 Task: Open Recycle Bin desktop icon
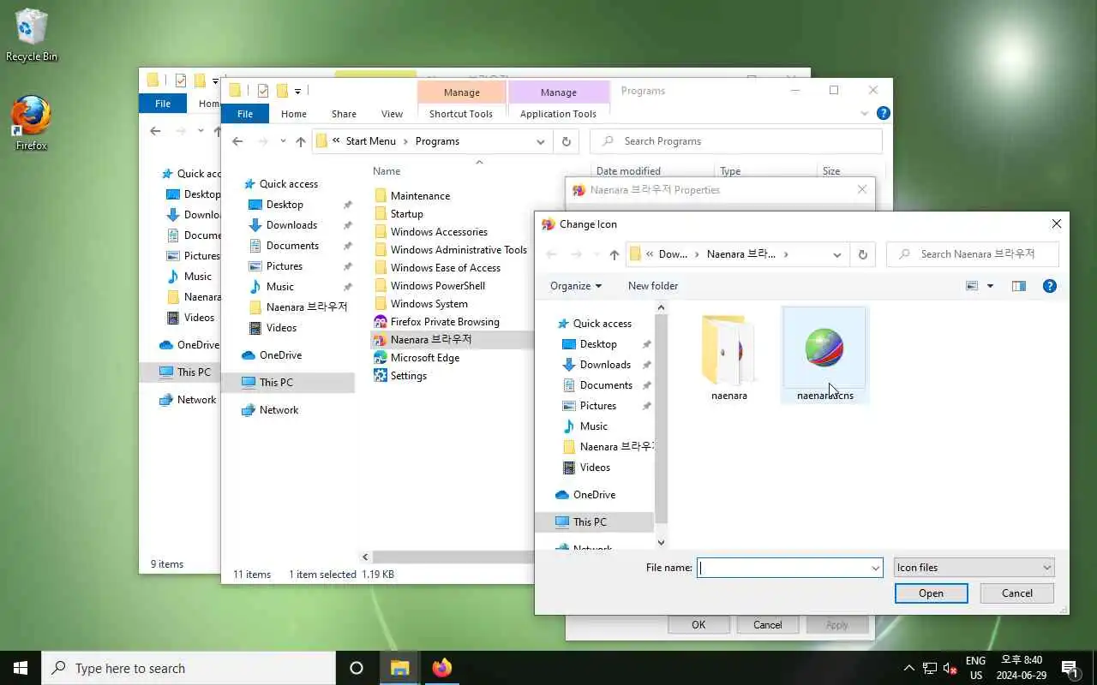click(x=32, y=36)
